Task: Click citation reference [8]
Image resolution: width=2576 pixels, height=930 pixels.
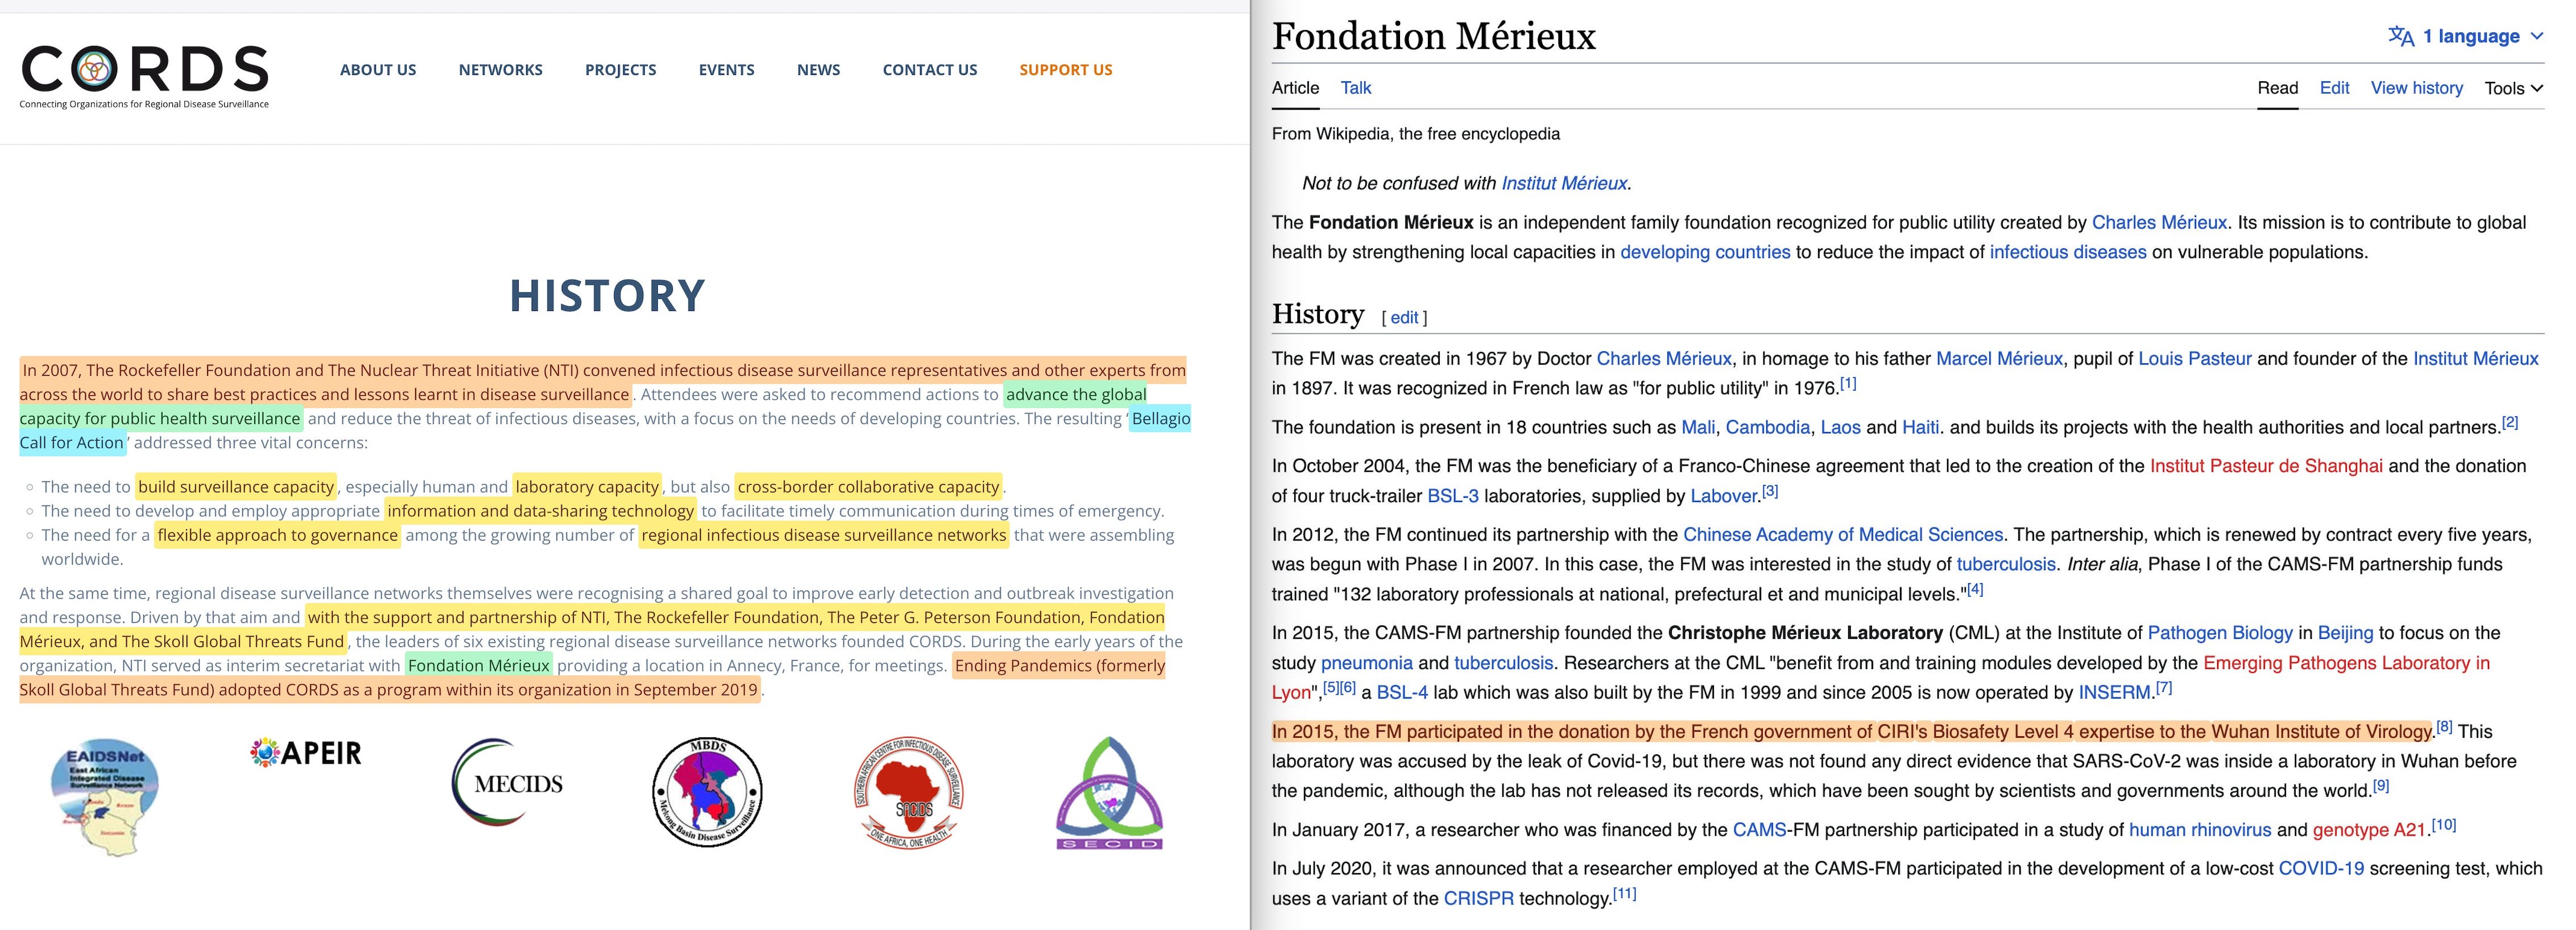Action: coord(2444,726)
